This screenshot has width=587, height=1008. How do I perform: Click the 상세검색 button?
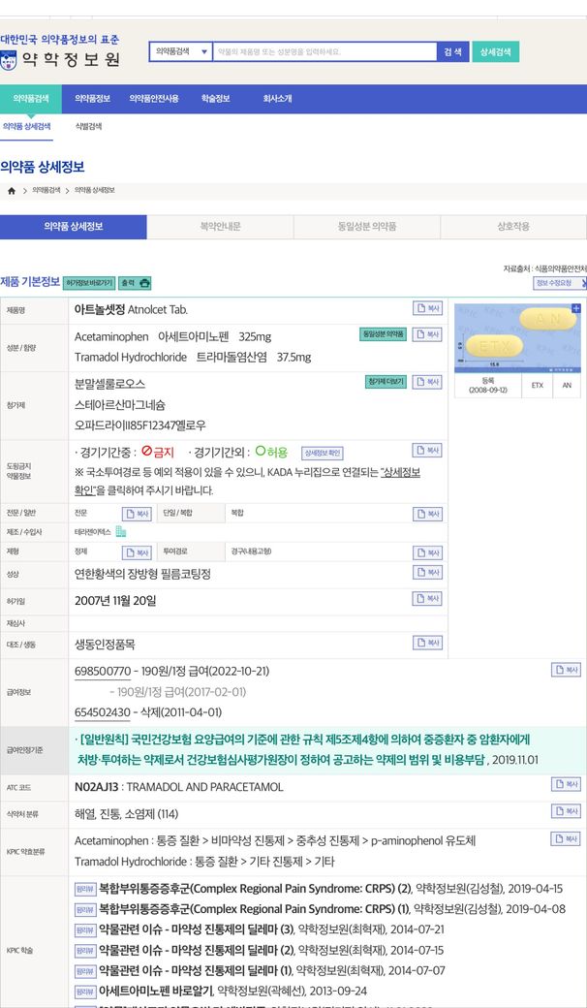click(495, 51)
